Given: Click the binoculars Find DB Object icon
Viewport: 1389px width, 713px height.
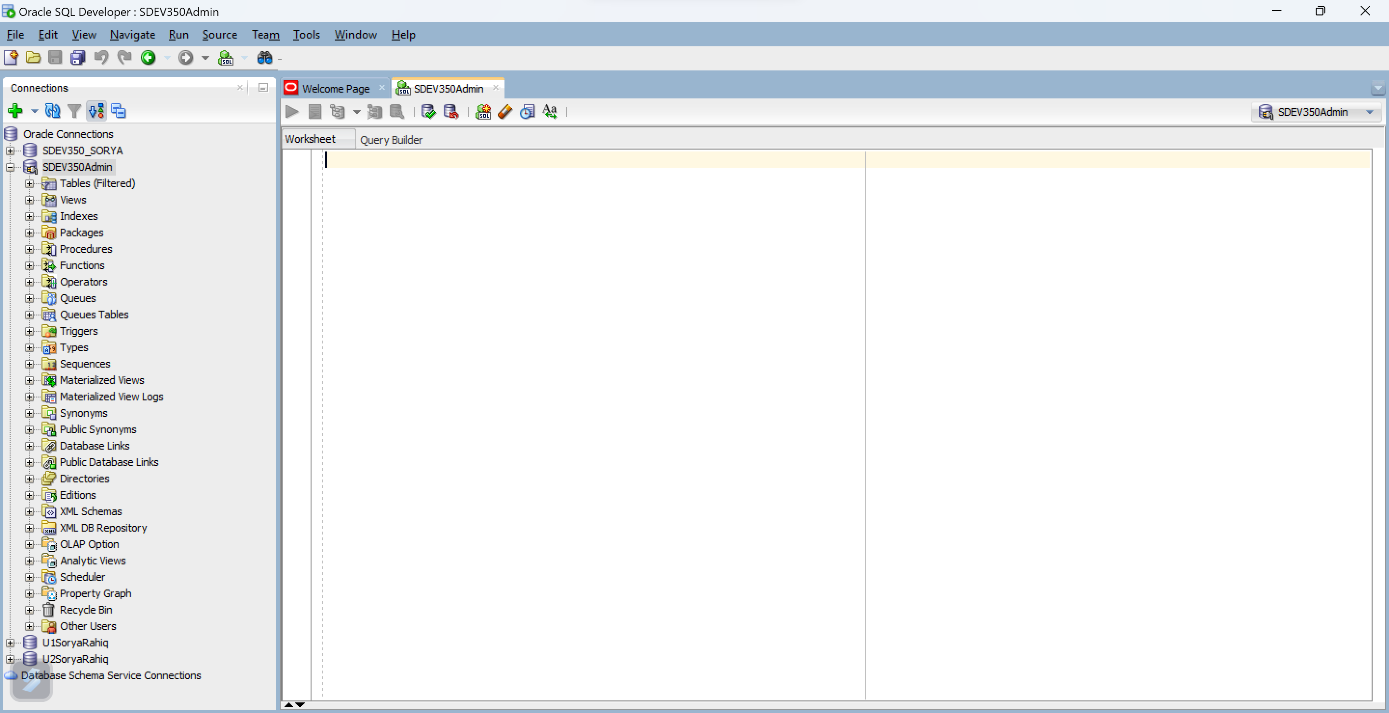Looking at the screenshot, I should pos(265,58).
